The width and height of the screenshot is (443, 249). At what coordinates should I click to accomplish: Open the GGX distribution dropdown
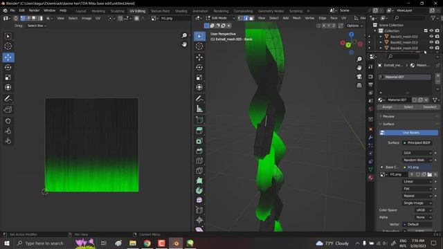[x=417, y=153]
